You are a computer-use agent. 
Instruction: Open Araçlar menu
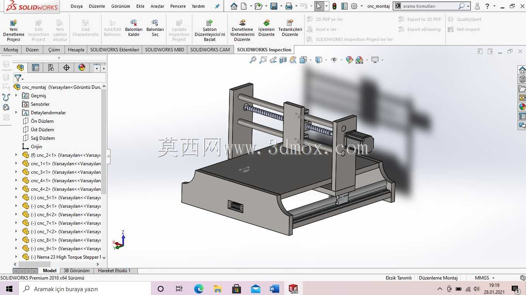pos(157,6)
